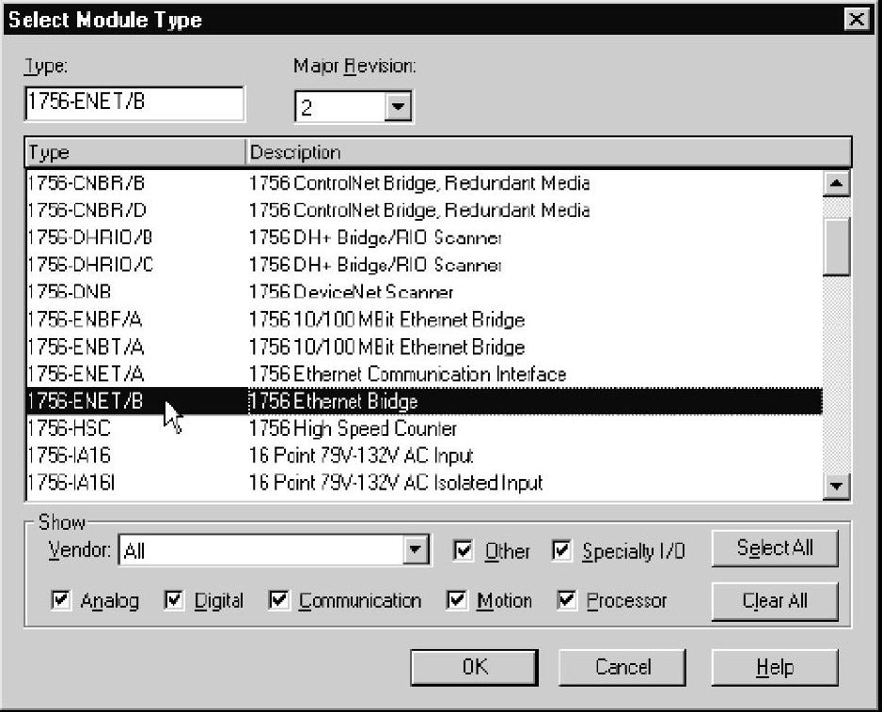Click the Description column header
This screenshot has height=712, width=882.
click(x=548, y=152)
